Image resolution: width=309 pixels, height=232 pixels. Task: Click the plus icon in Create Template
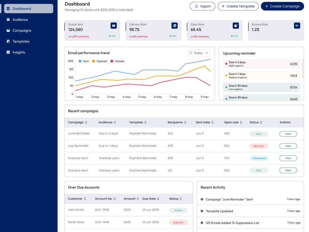tap(223, 6)
